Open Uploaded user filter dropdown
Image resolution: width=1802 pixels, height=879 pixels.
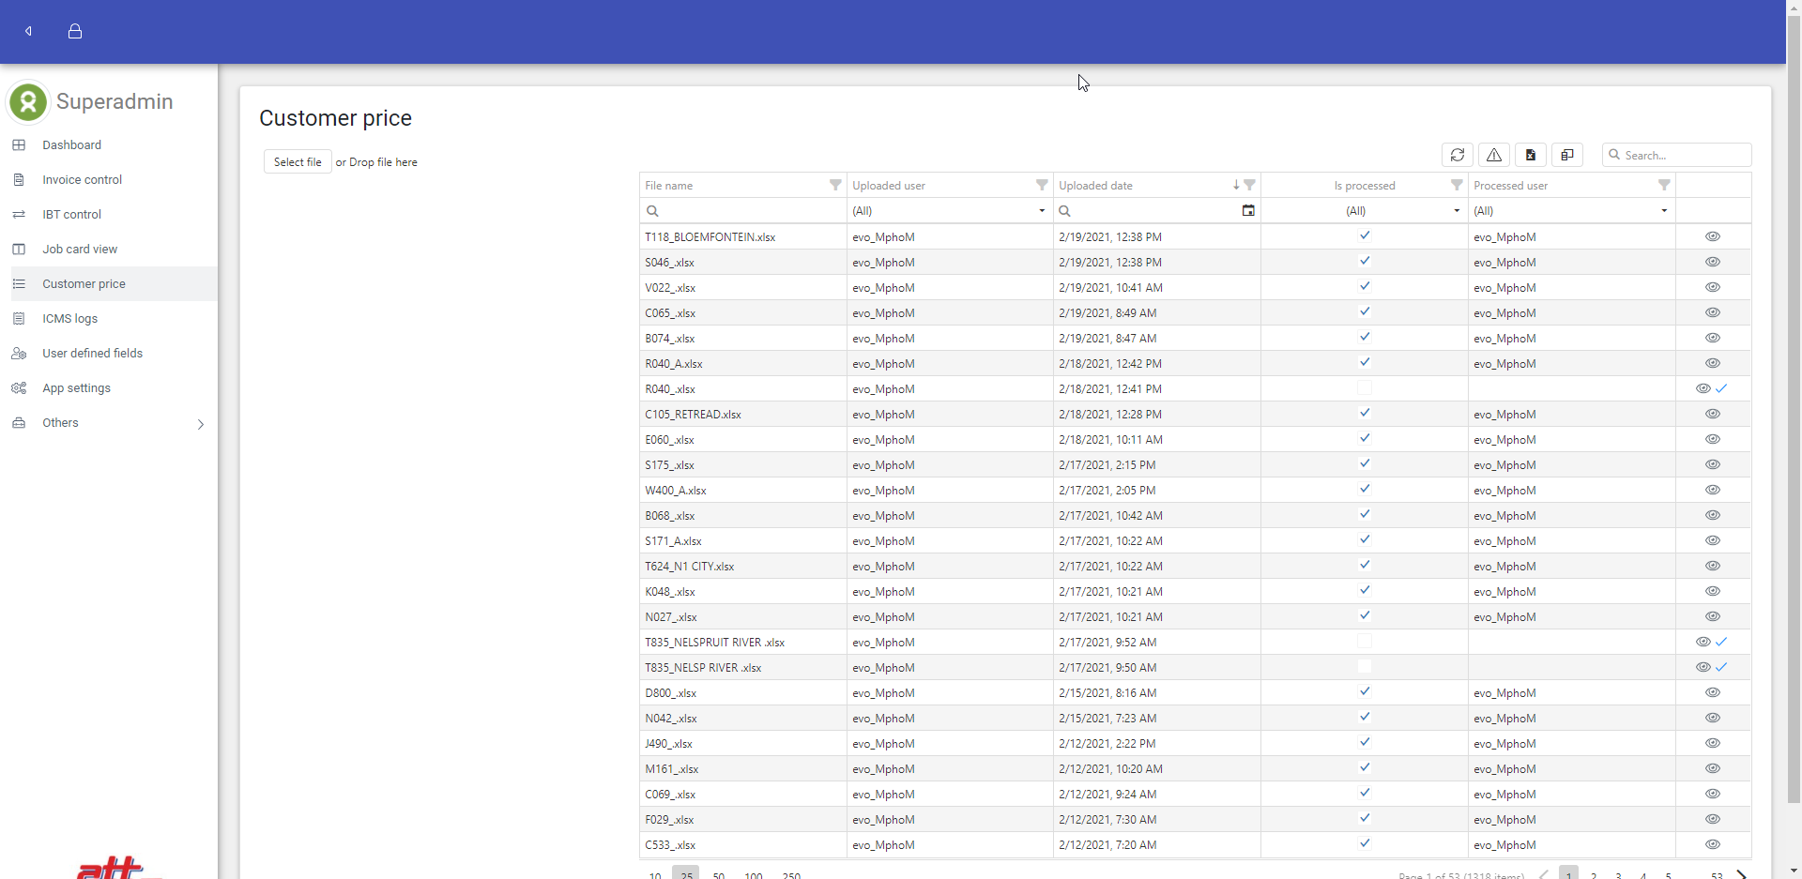(1041, 211)
